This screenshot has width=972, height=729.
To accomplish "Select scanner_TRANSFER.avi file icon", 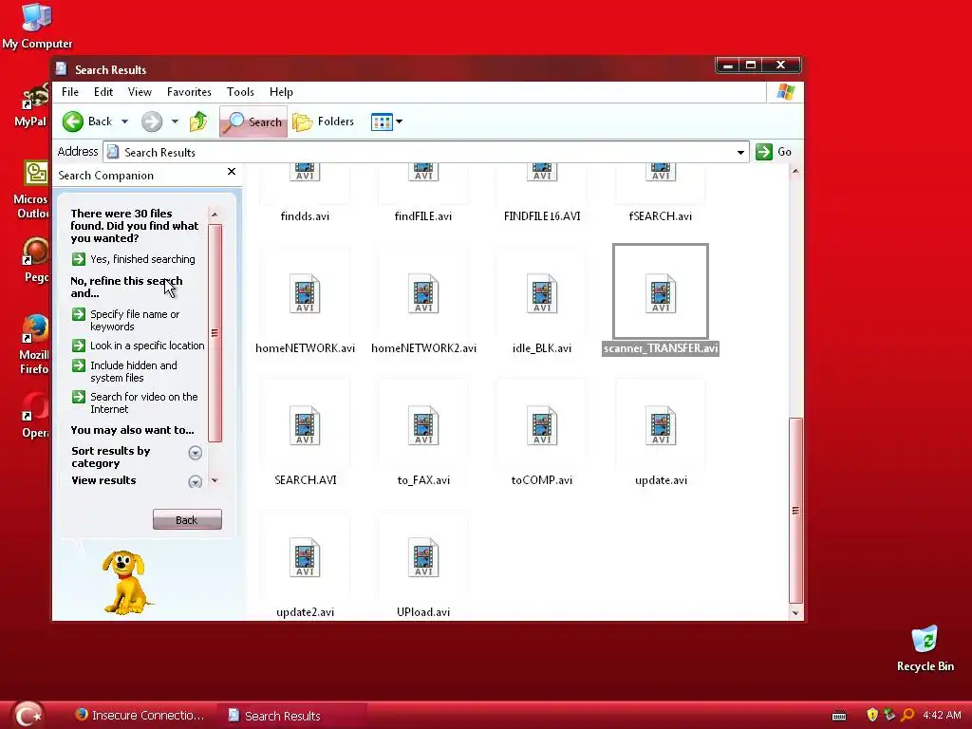I will 661,294.
